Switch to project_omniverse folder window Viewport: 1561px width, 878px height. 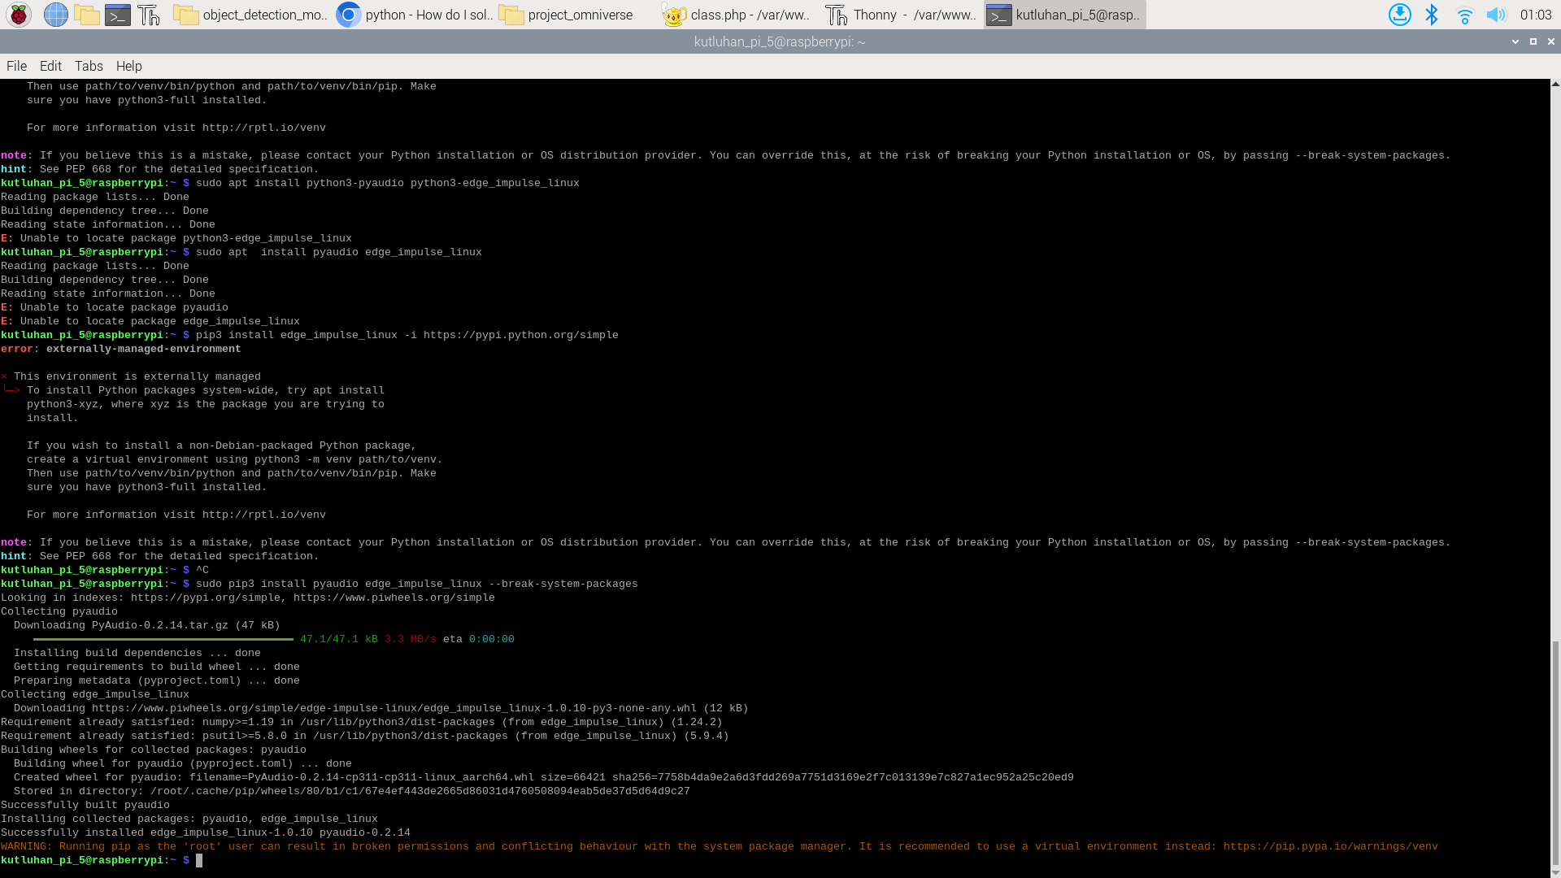[x=576, y=15]
